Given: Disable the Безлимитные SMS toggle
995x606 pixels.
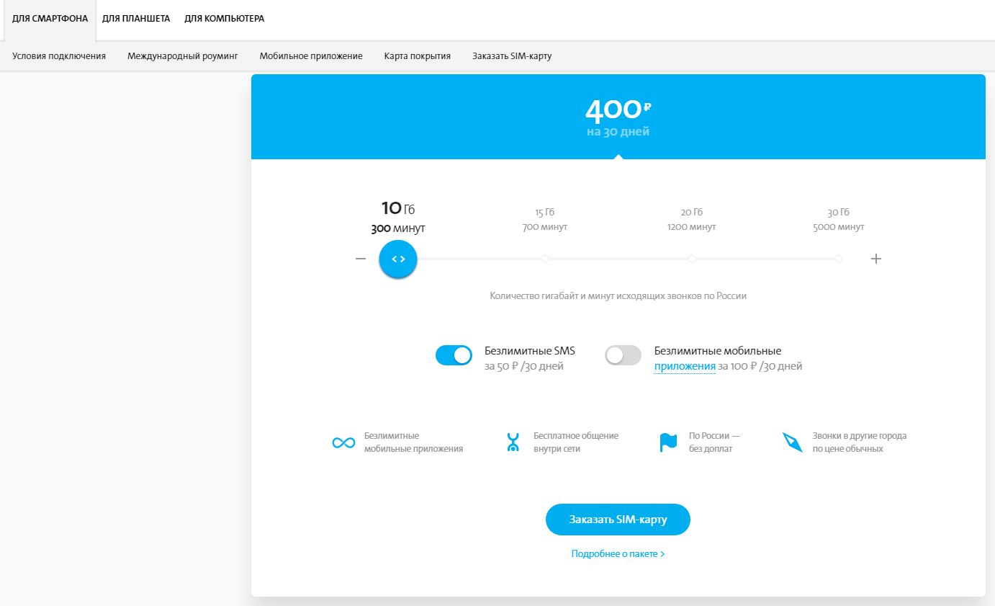Looking at the screenshot, I should tap(454, 355).
